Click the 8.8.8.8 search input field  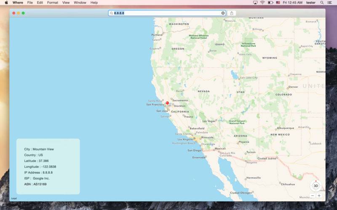(167, 13)
